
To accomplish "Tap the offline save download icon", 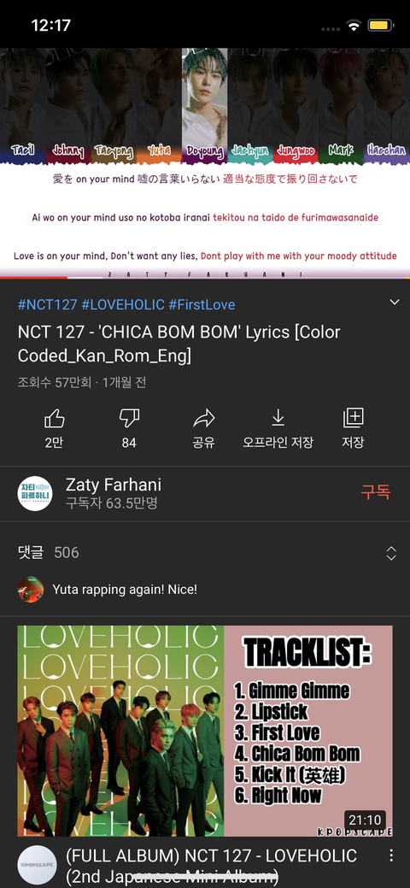I will 278,418.
